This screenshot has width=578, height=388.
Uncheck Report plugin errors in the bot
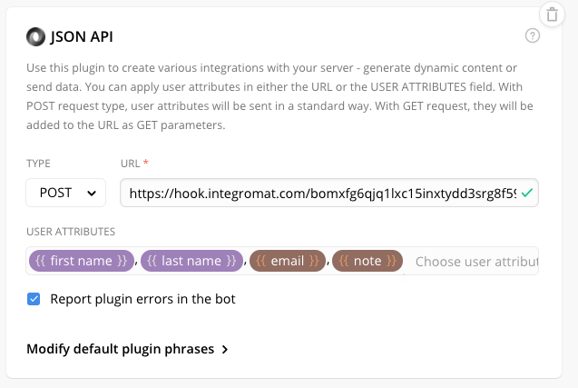click(34, 299)
